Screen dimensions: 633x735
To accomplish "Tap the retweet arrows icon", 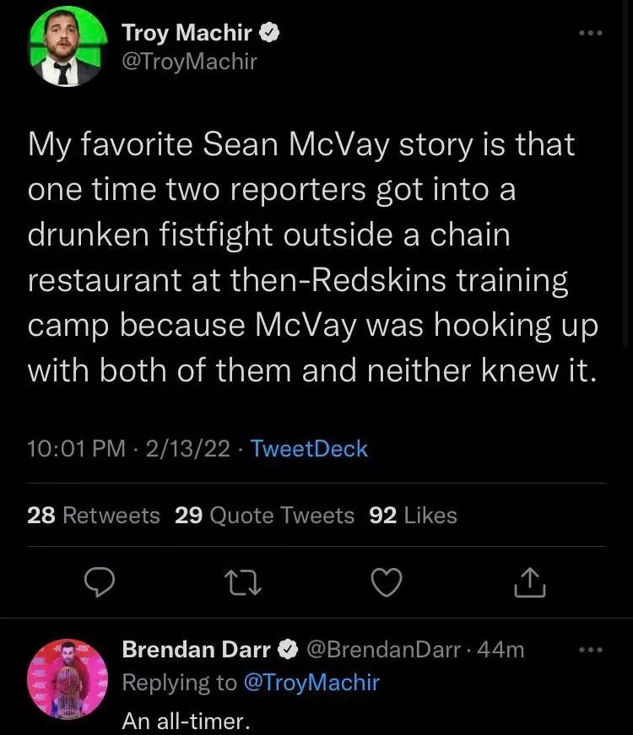I will [244, 581].
